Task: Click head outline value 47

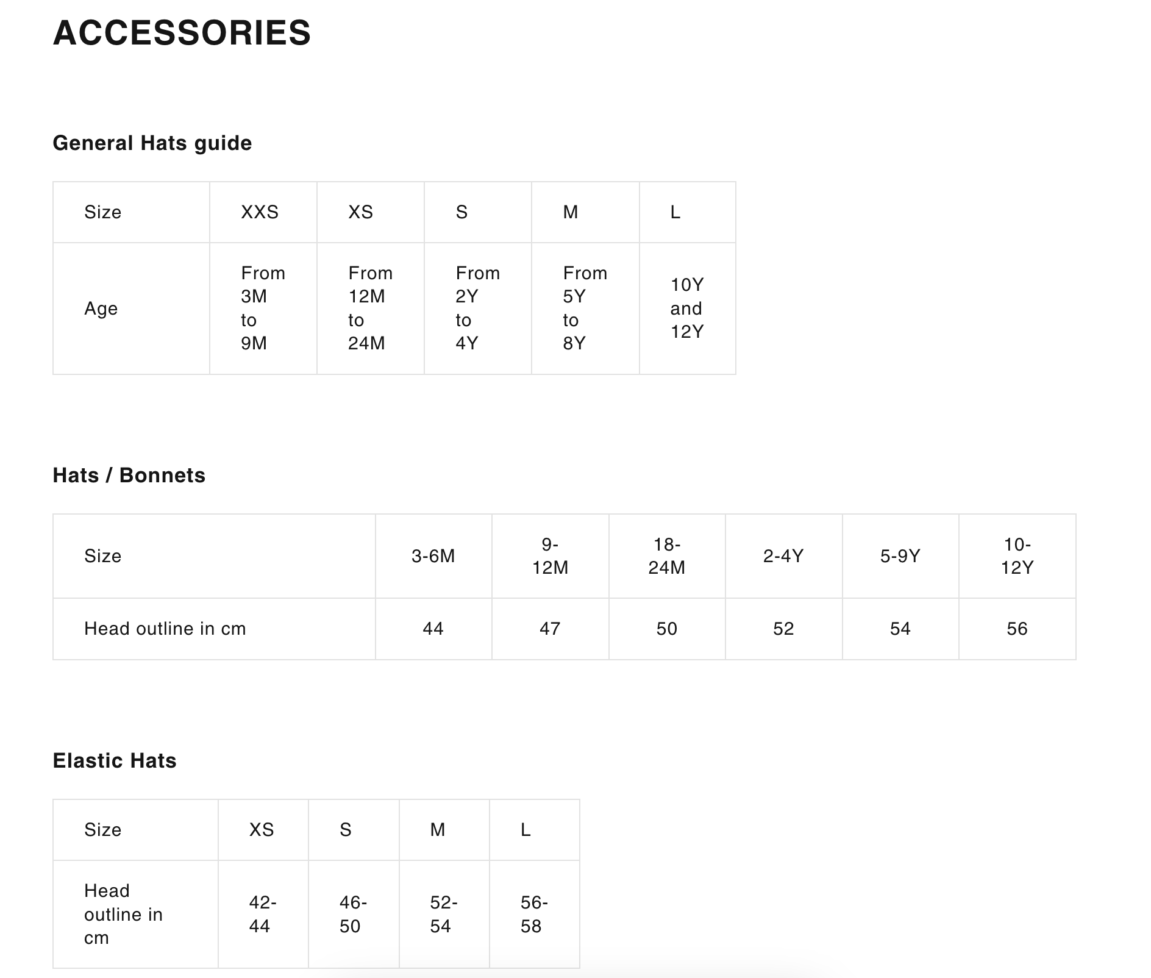Action: coord(550,629)
